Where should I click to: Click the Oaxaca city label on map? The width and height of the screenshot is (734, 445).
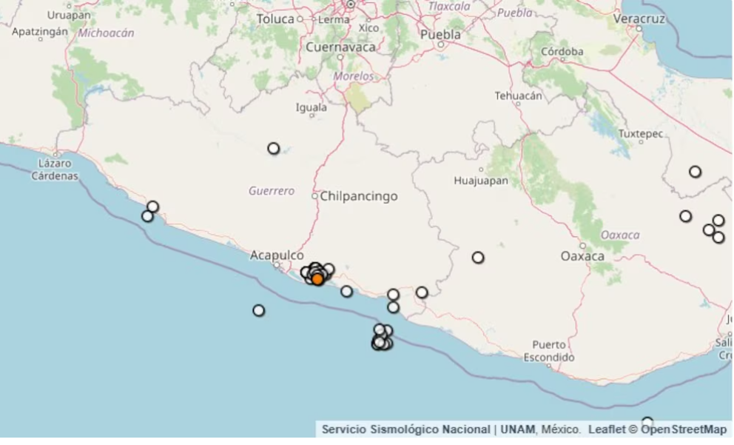582,256
